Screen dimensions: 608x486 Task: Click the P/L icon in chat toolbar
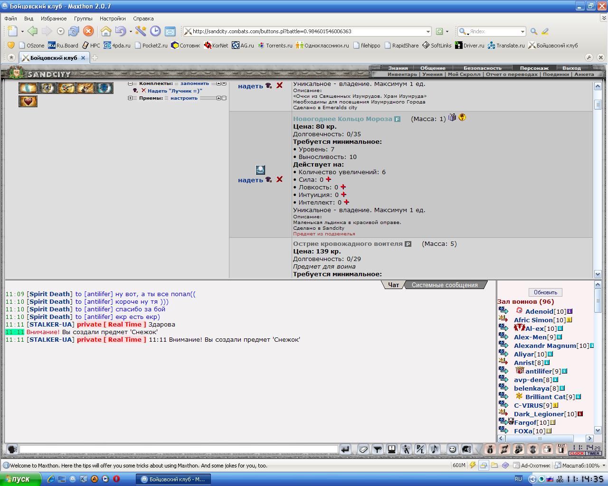(x=420, y=449)
